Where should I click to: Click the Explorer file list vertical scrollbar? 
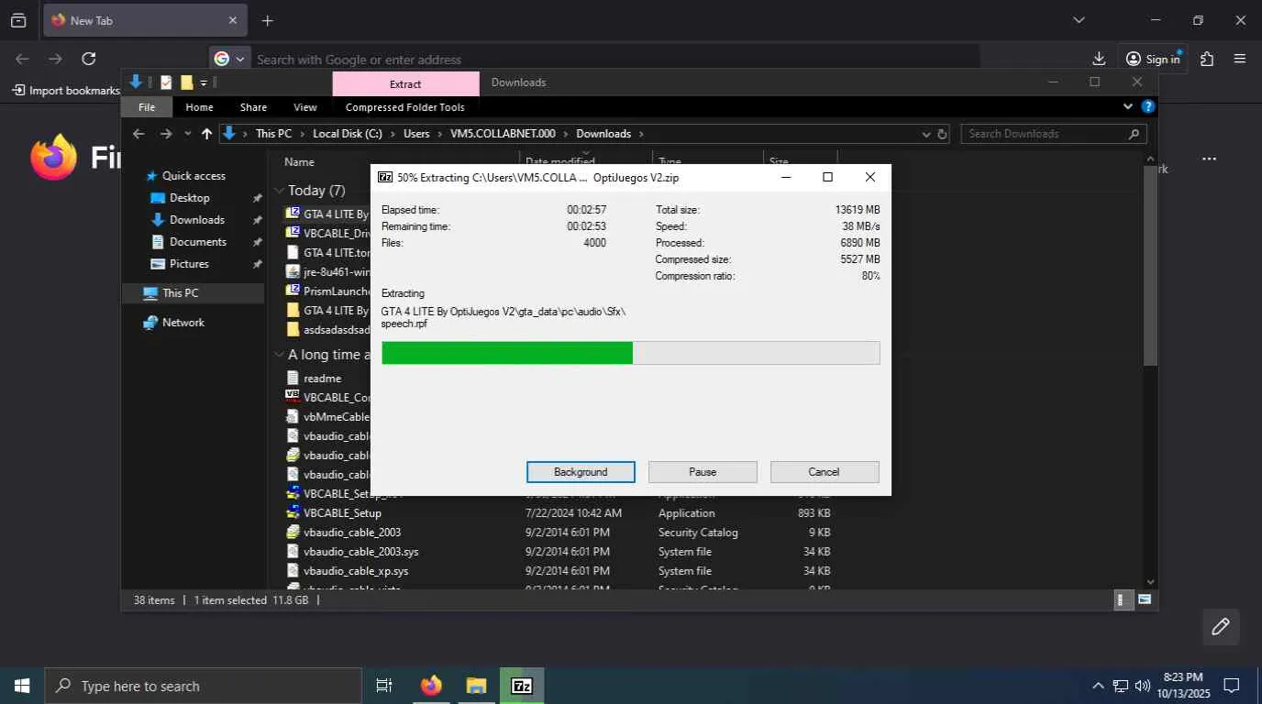(x=1152, y=266)
